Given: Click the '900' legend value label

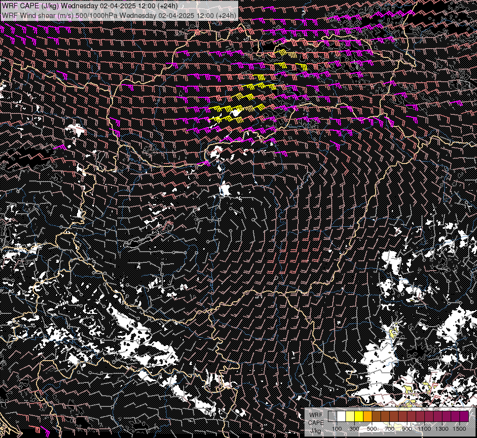Looking at the screenshot, I should point(407,429).
